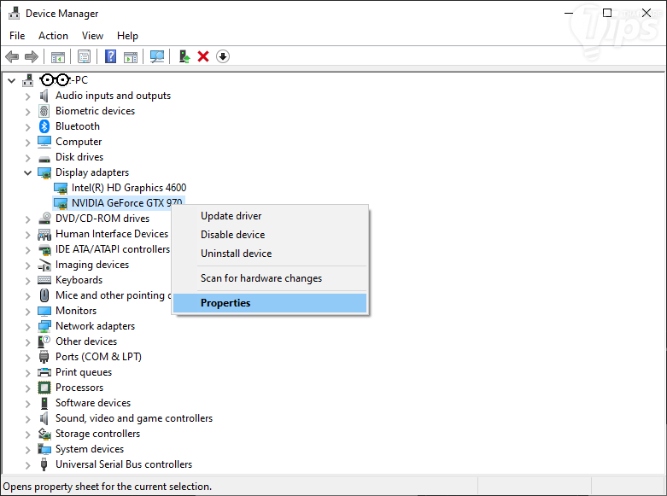Expand the Network adapters chevron

27,327
